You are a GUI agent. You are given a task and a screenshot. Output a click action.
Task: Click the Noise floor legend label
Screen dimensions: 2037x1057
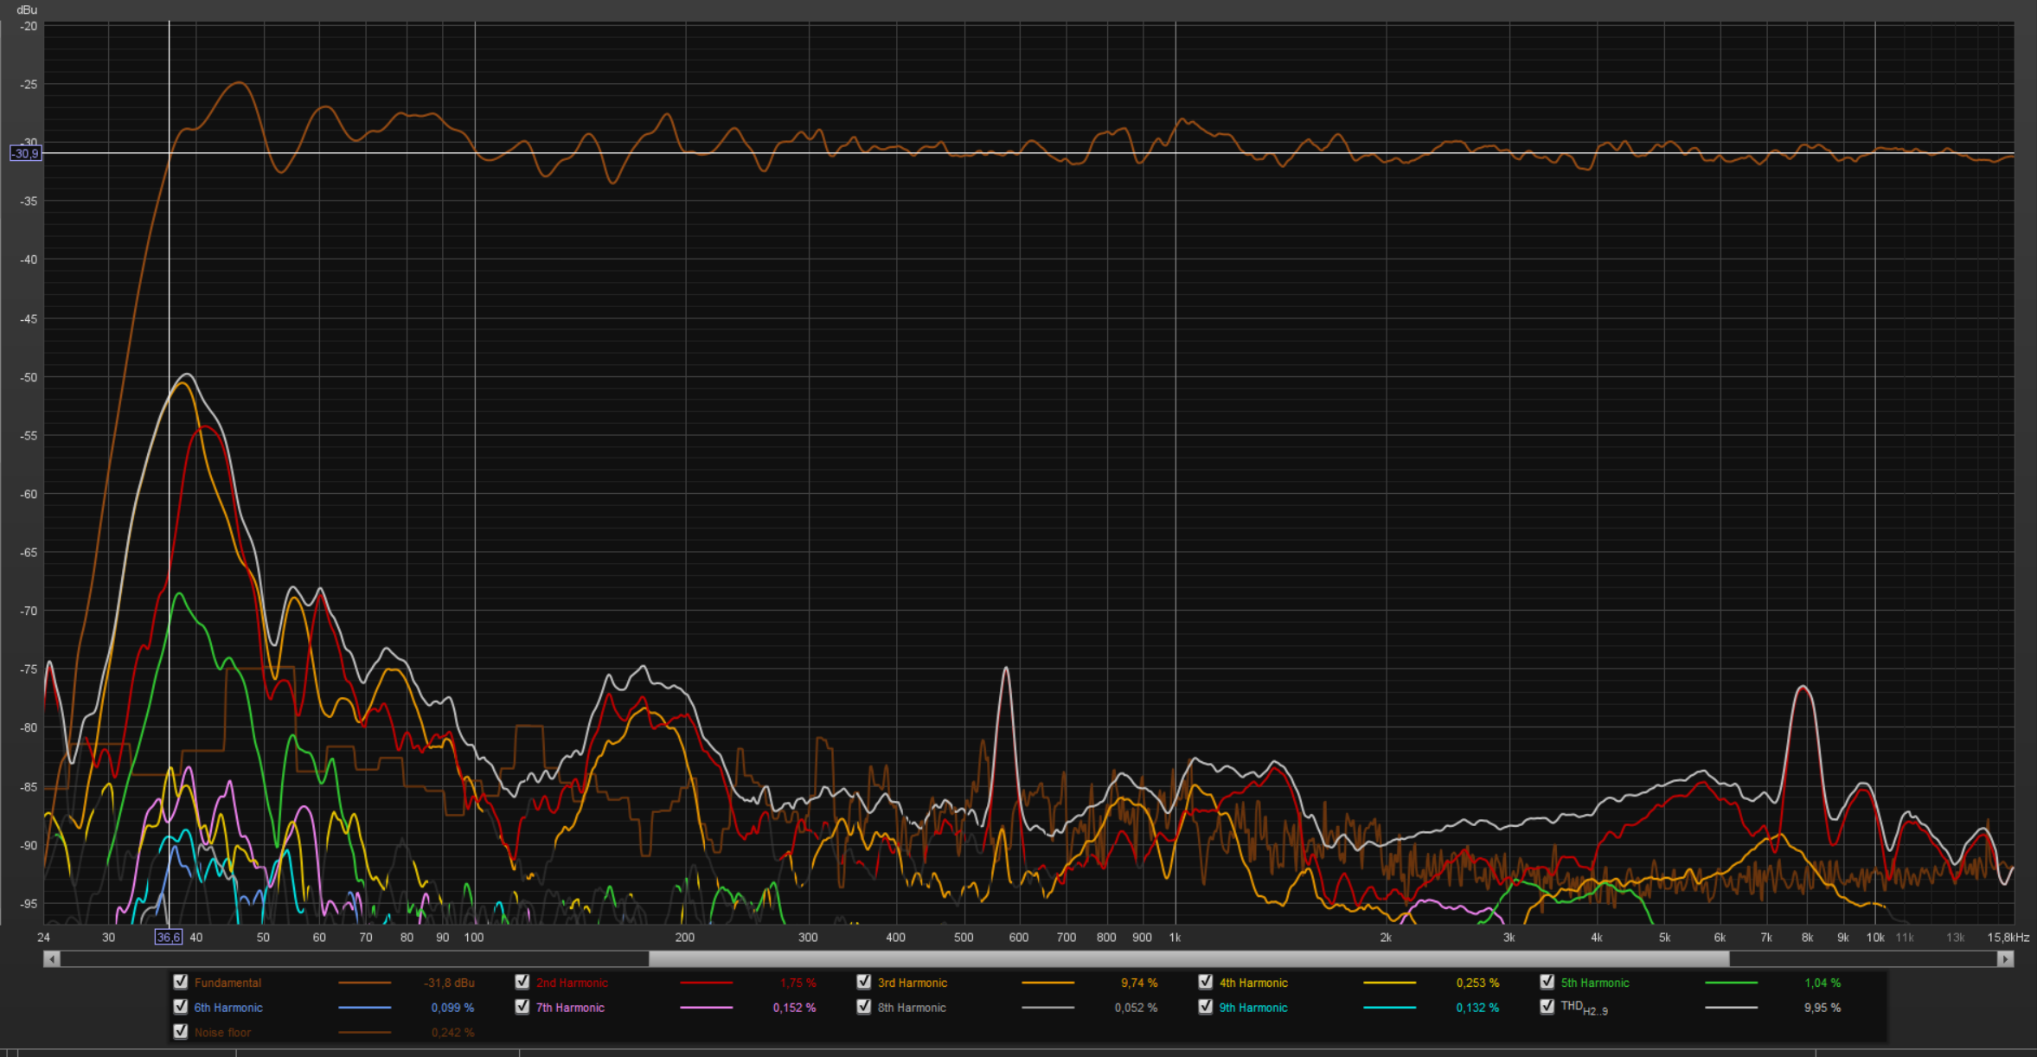222,1034
